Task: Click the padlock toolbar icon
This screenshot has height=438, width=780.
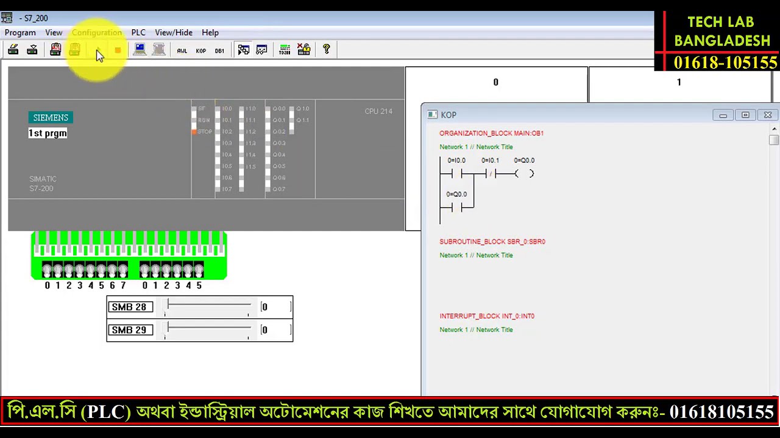Action: (x=303, y=50)
